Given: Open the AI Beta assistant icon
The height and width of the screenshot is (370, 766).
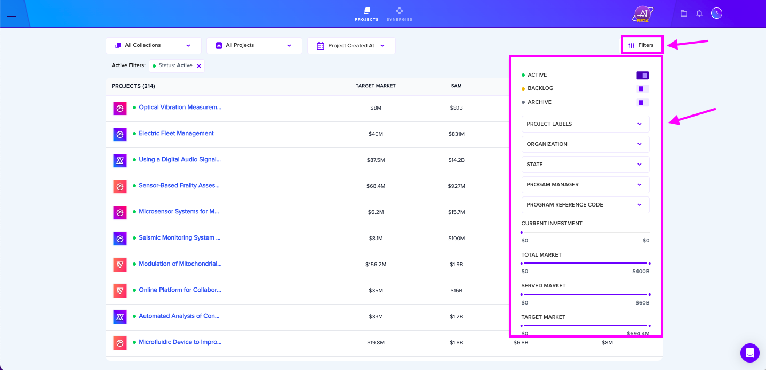Looking at the screenshot, I should click(643, 14).
